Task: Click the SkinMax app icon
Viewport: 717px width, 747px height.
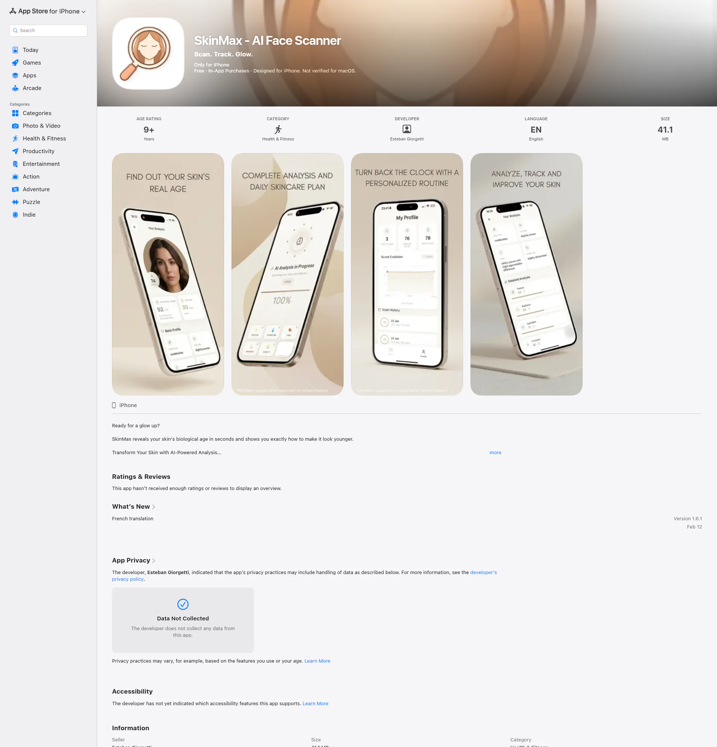Action: [x=148, y=53]
